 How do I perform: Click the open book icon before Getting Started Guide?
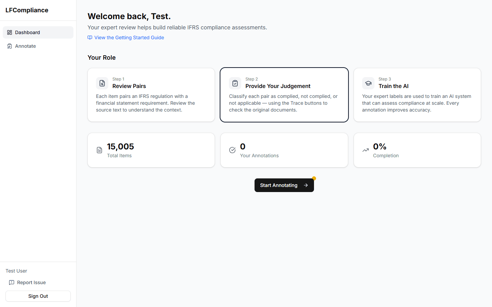pyautogui.click(x=90, y=38)
